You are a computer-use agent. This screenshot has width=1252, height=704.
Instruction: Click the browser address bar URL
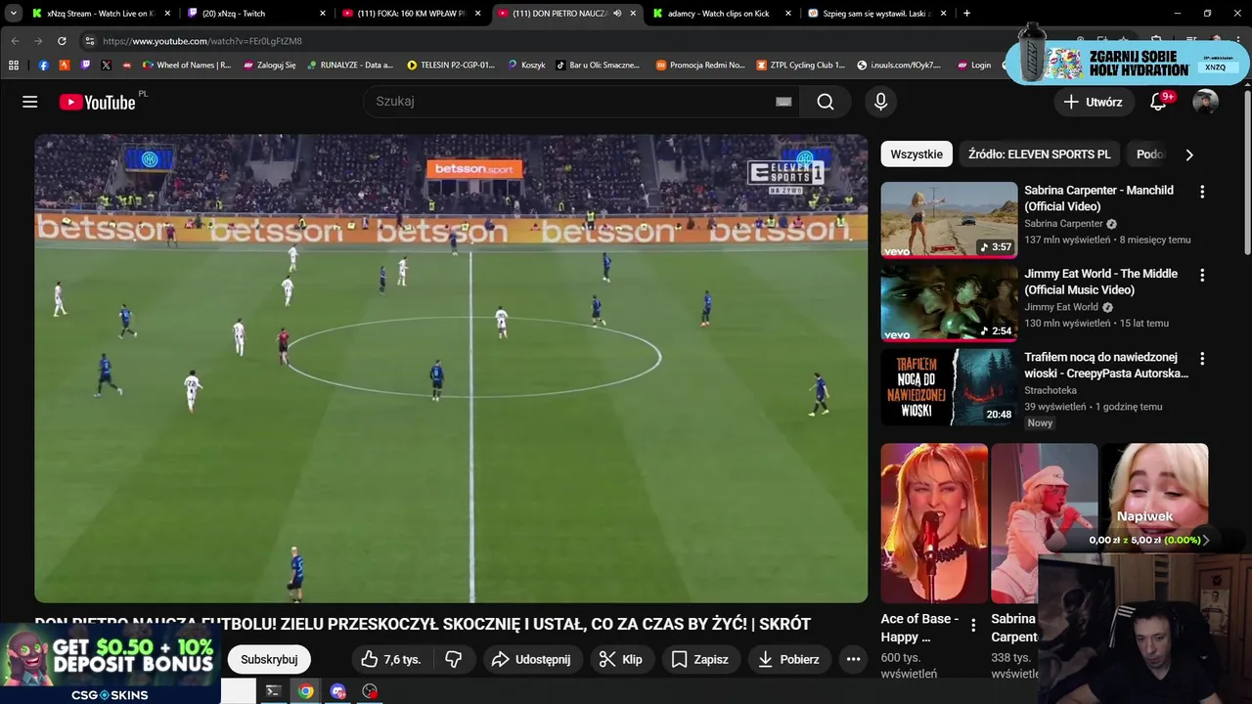202,41
